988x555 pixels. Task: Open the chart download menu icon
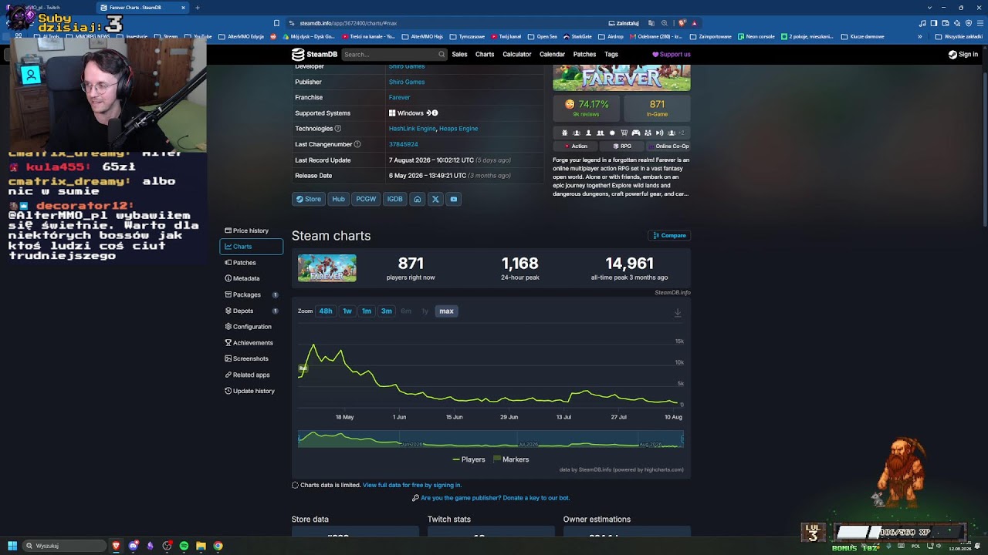click(678, 312)
